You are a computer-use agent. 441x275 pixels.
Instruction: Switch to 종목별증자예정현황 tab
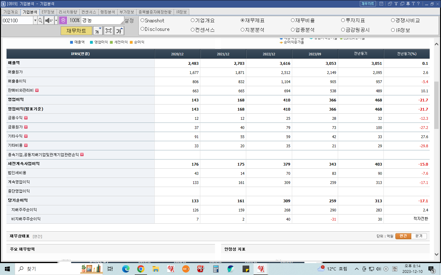155,12
